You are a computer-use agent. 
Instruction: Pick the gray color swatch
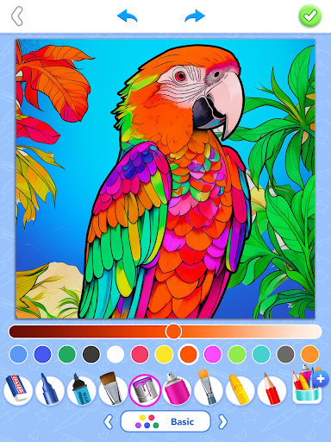pos(285,354)
